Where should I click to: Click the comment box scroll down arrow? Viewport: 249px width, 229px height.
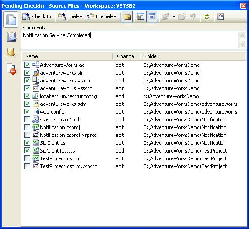click(242, 44)
